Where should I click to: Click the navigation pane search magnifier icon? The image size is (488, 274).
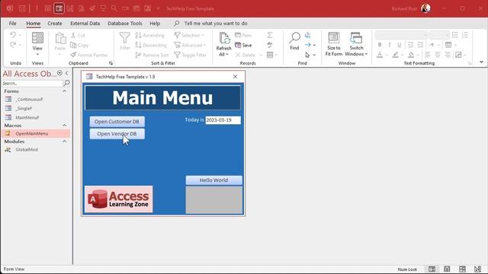[x=66, y=83]
